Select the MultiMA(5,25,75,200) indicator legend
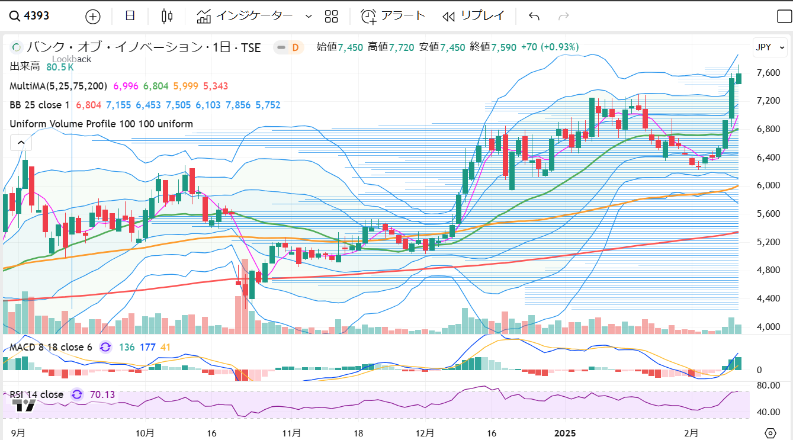The height and width of the screenshot is (440, 793). [x=58, y=86]
